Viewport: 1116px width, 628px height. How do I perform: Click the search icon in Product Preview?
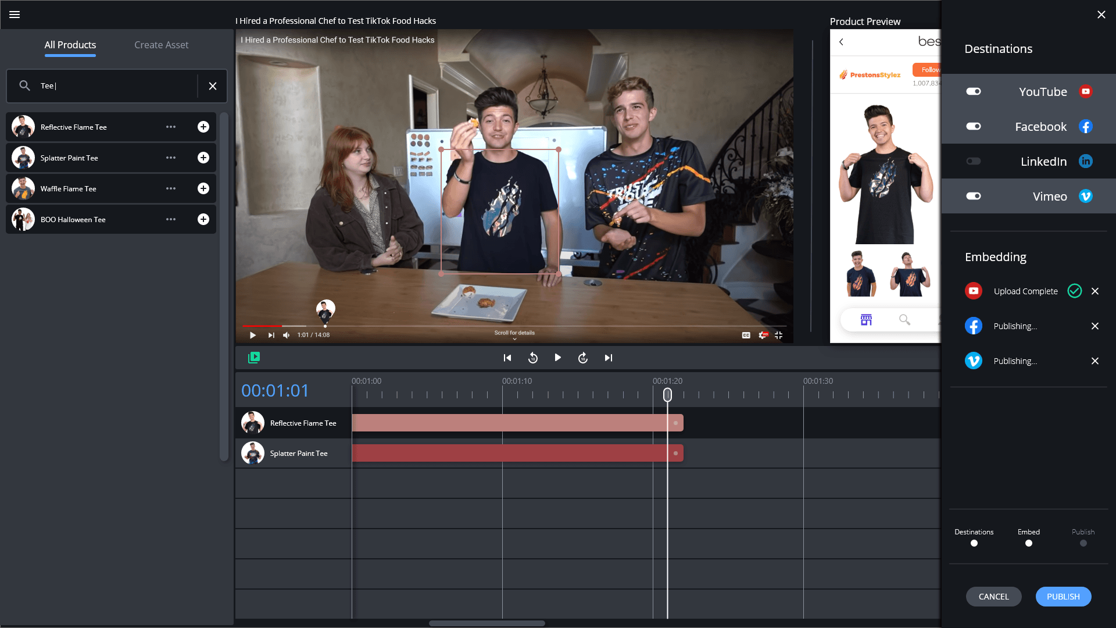[x=904, y=320]
